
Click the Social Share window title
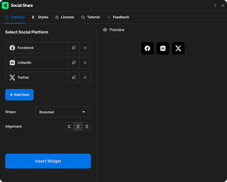click(x=22, y=6)
